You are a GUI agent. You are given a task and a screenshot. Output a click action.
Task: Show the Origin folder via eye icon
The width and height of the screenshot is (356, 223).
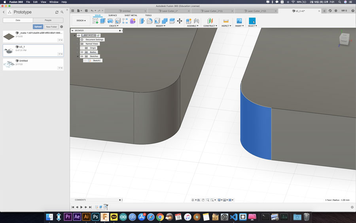point(82,48)
